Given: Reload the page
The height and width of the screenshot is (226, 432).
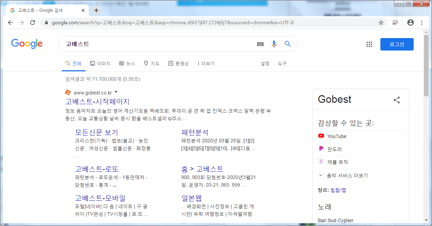Looking at the screenshot, I should click(33, 22).
